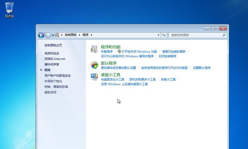
Task: Open 运行为以前版本的 Windows 编写的程序
Action: 127,56
